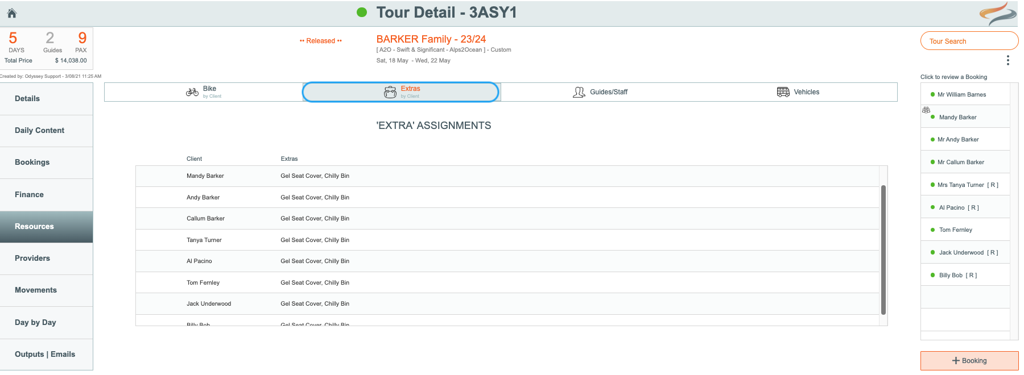
Task: Click the Client column header
Action: [194, 159]
